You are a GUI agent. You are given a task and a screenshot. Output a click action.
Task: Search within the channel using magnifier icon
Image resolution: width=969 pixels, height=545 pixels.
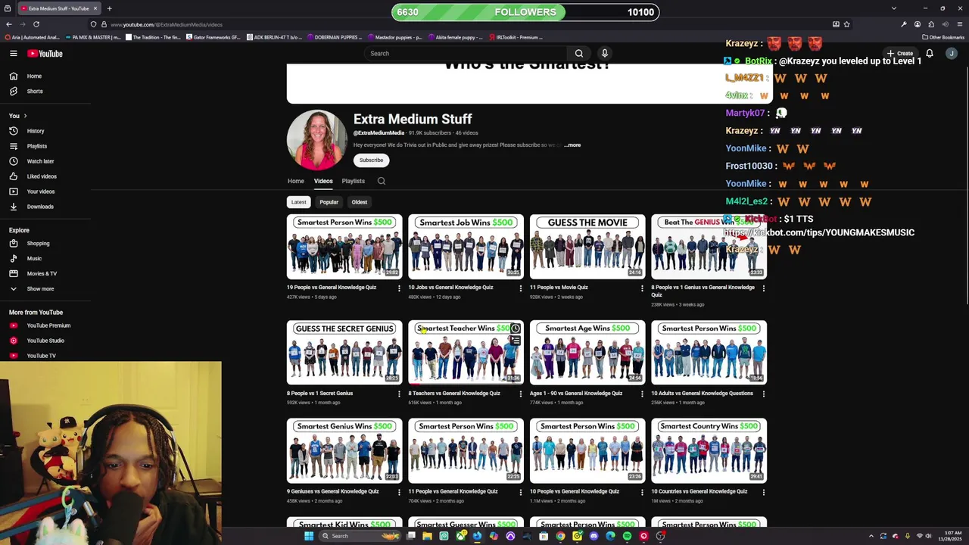point(382,181)
